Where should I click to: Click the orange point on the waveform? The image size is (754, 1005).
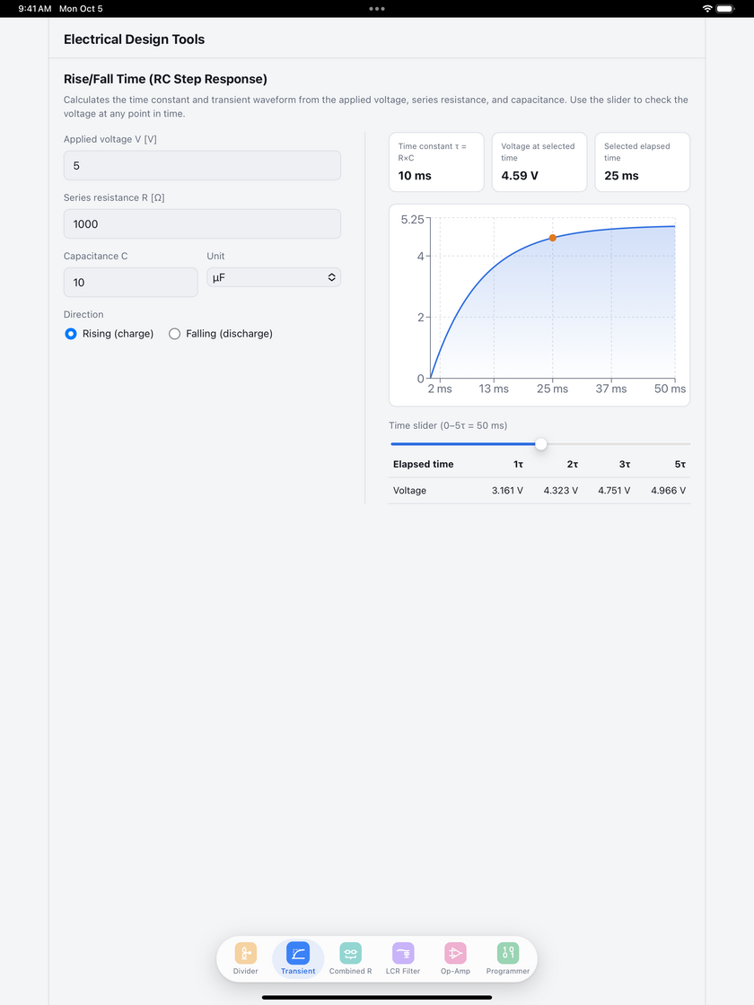(553, 238)
